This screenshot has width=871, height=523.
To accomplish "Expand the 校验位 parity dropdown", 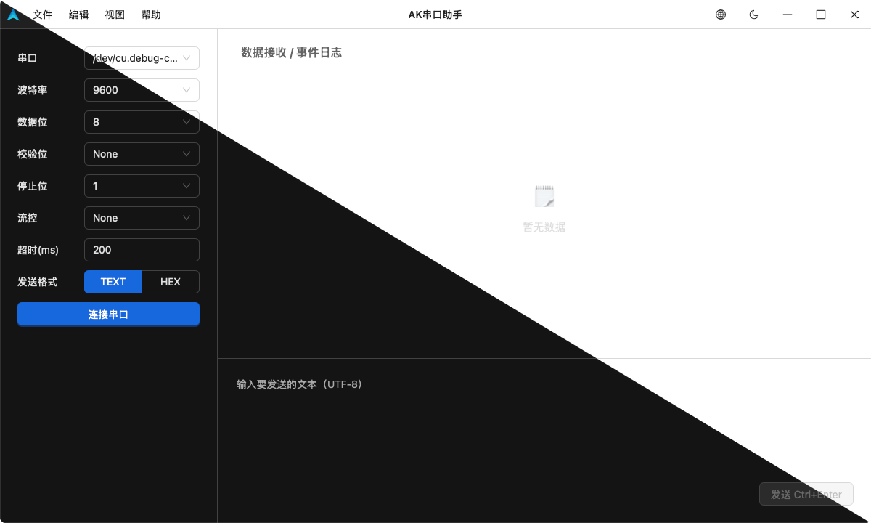I will 142,154.
